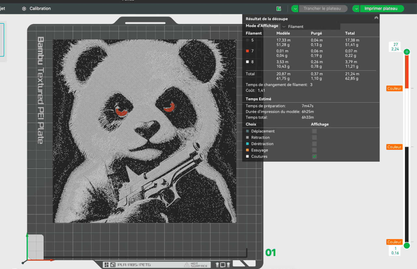Uncheck the Coutures display checkbox
Image resolution: width=417 pixels, height=269 pixels.
[x=314, y=157]
